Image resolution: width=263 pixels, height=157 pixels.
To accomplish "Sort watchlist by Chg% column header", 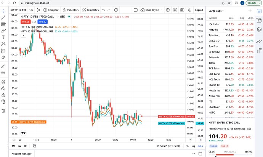I will click(x=250, y=18).
